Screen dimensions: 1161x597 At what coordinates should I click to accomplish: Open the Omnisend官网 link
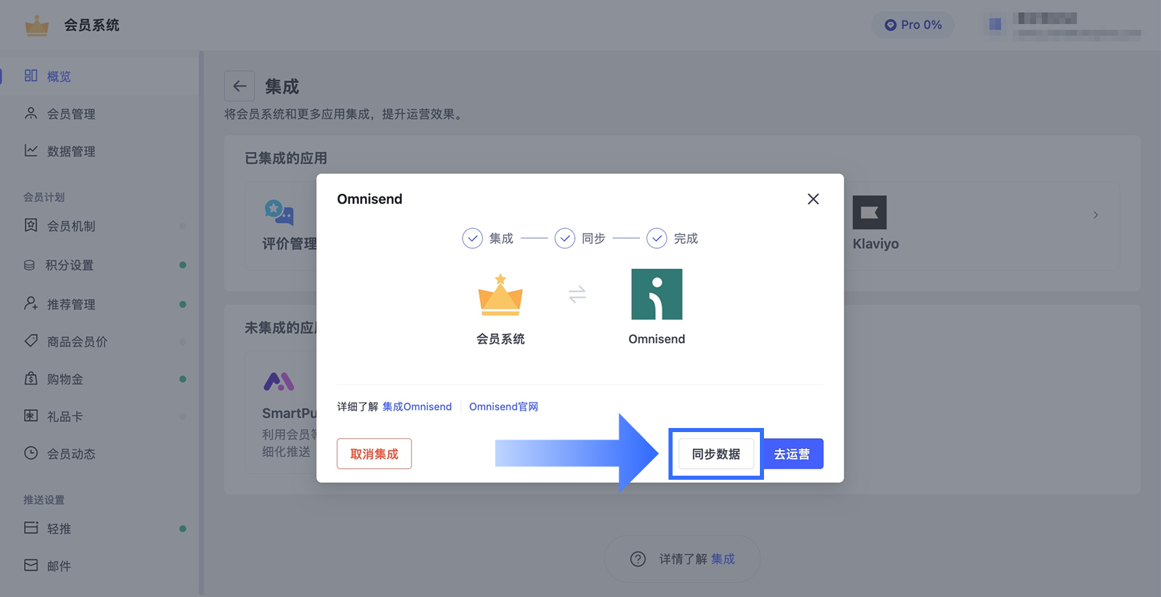(x=503, y=407)
